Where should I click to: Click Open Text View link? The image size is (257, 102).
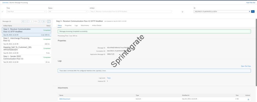[x=246, y=66]
